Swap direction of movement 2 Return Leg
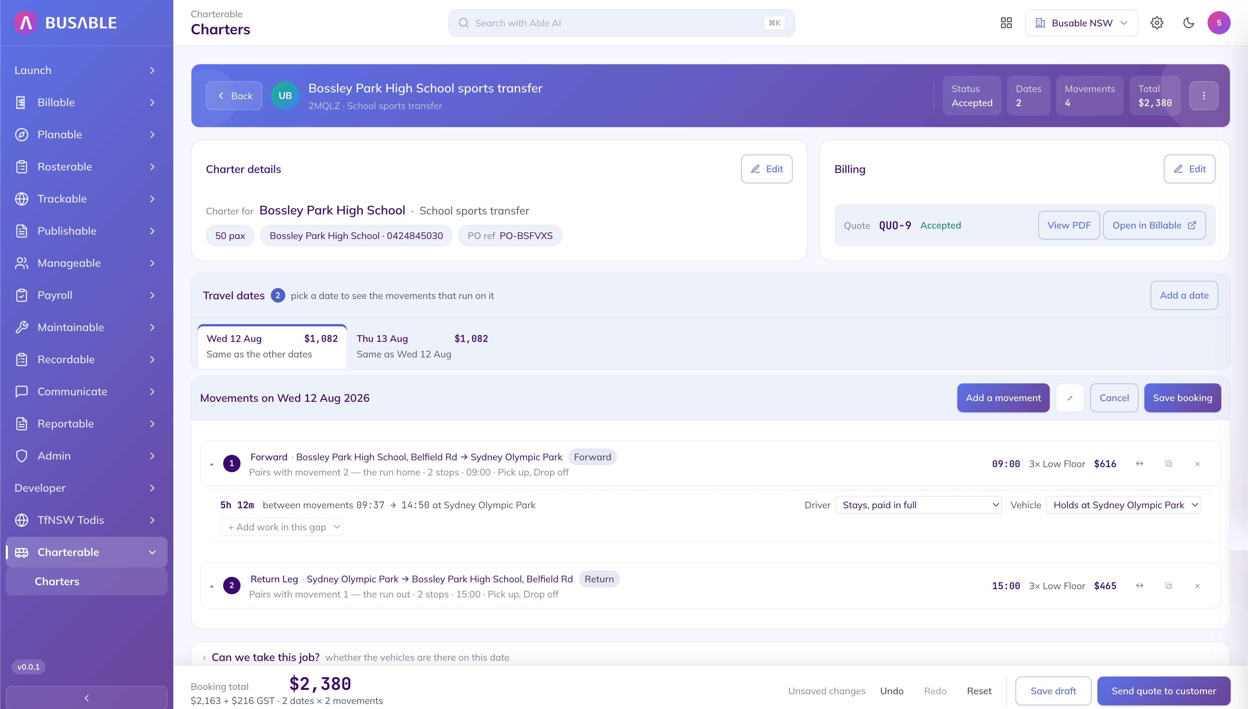 tap(1139, 585)
